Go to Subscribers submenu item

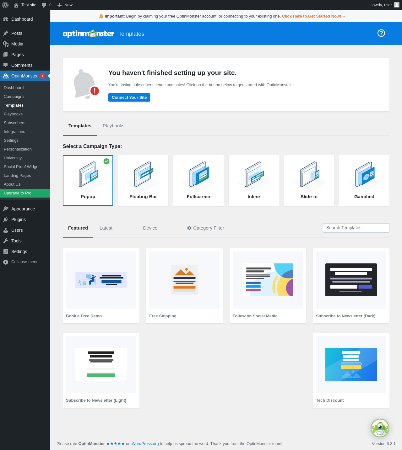coord(14,123)
